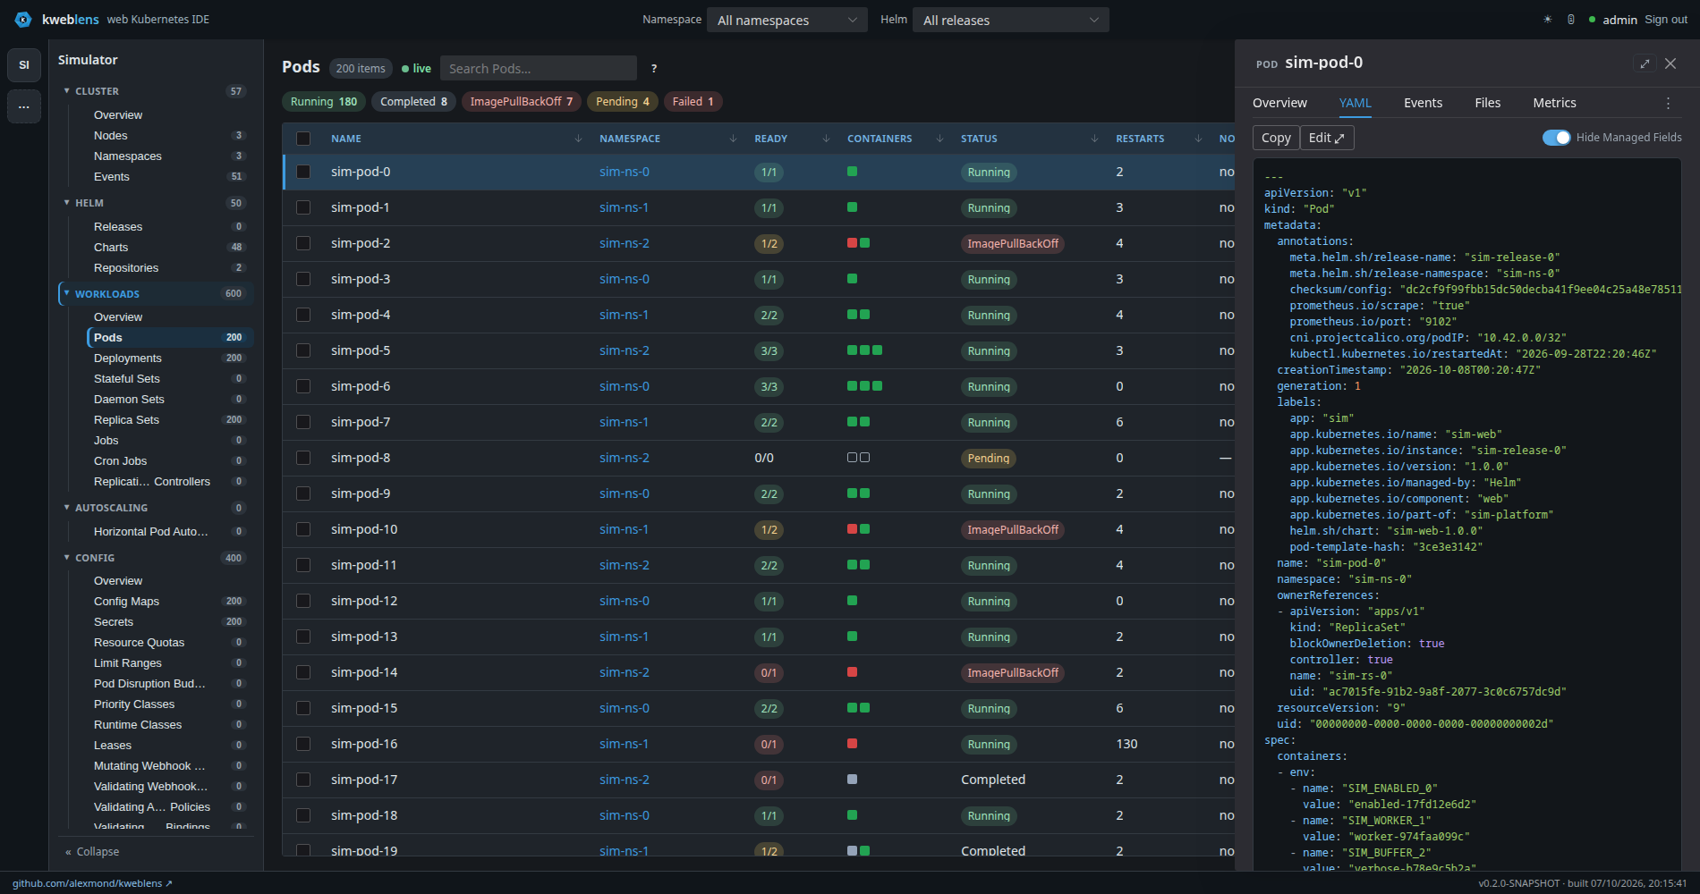The image size is (1700, 894).
Task: Sort by NAMESPACE column arrow
Action: (733, 139)
